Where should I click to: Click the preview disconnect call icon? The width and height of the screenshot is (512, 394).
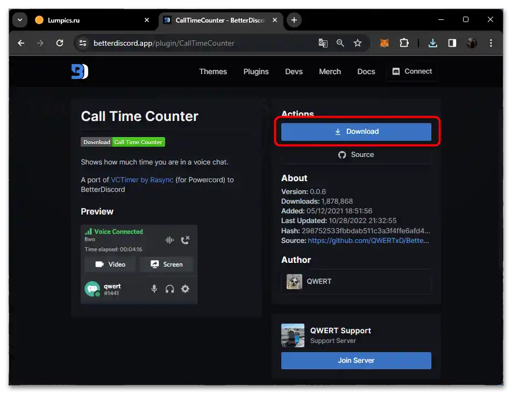pos(185,240)
